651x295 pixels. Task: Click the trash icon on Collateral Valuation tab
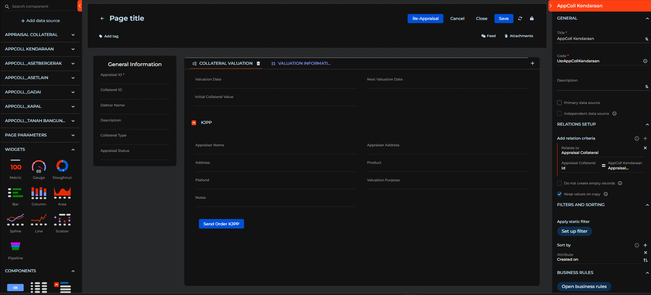coord(258,63)
